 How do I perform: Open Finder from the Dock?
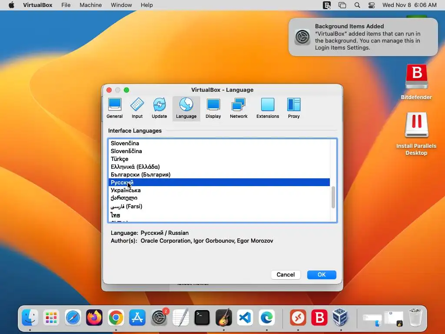tap(30, 317)
